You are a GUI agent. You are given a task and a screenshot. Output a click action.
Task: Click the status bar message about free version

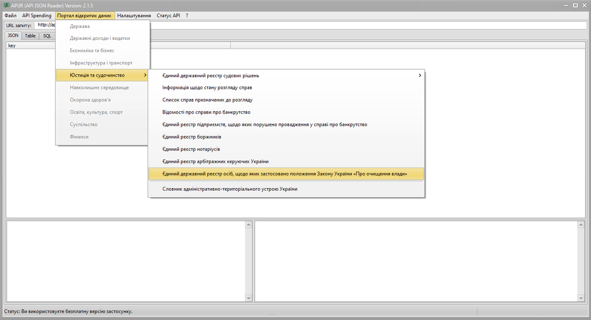[x=68, y=311]
